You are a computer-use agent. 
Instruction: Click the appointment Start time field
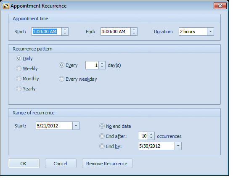[x=47, y=32]
